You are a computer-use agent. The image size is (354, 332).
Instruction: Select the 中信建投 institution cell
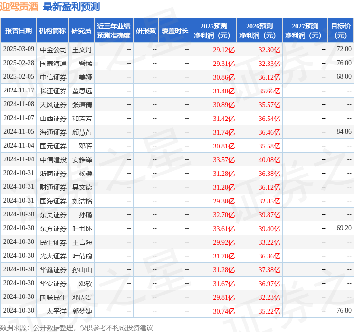53,159
